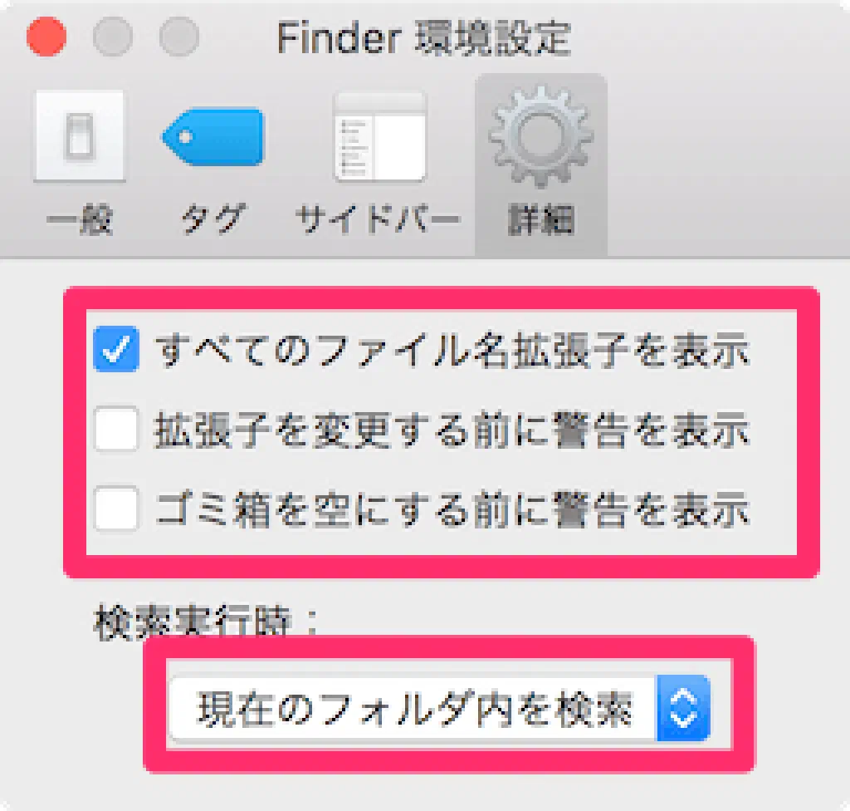This screenshot has height=811, width=850.
Task: Switch to the 一般 tab label
Action: pyautogui.click(x=80, y=220)
